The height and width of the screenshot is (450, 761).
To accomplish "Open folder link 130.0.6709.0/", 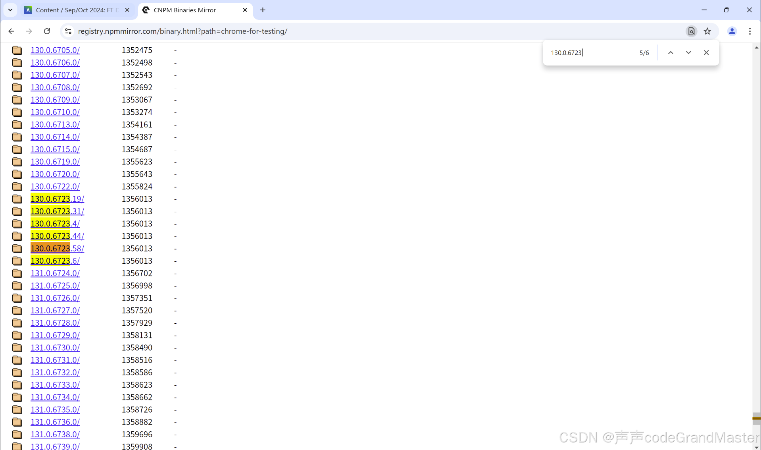I will point(55,100).
